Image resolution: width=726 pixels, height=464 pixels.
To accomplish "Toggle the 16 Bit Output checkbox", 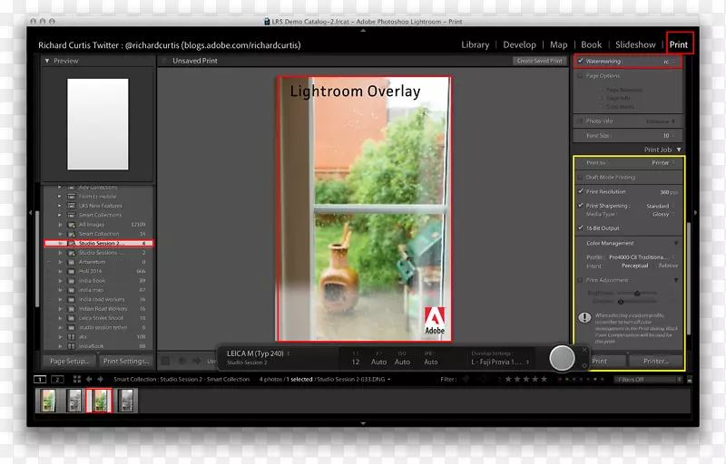I will (x=580, y=228).
